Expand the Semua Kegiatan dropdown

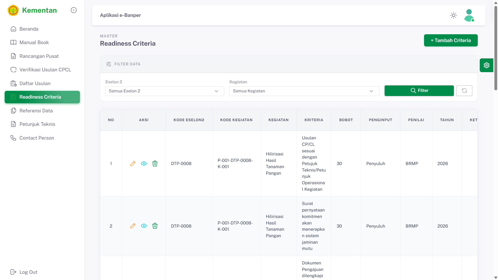[x=304, y=91]
